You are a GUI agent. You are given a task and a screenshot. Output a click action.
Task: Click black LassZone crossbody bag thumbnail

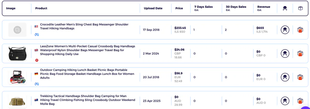click(x=17, y=53)
